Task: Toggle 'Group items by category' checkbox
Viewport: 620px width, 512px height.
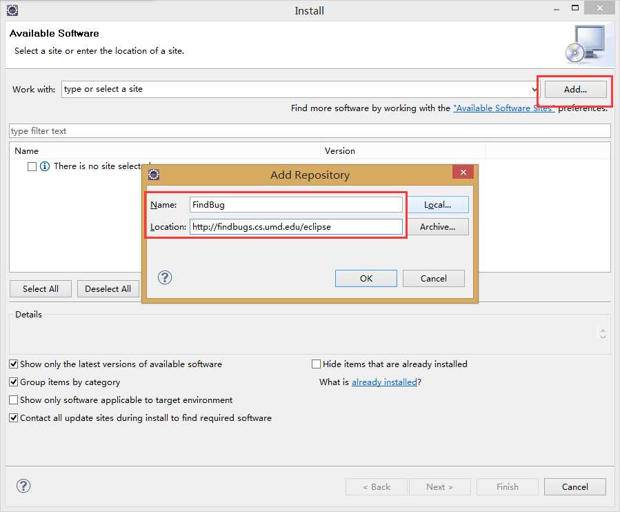Action: point(13,382)
